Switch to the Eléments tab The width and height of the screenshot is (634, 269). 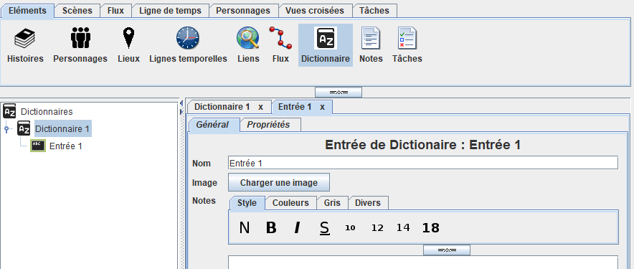pos(27,11)
